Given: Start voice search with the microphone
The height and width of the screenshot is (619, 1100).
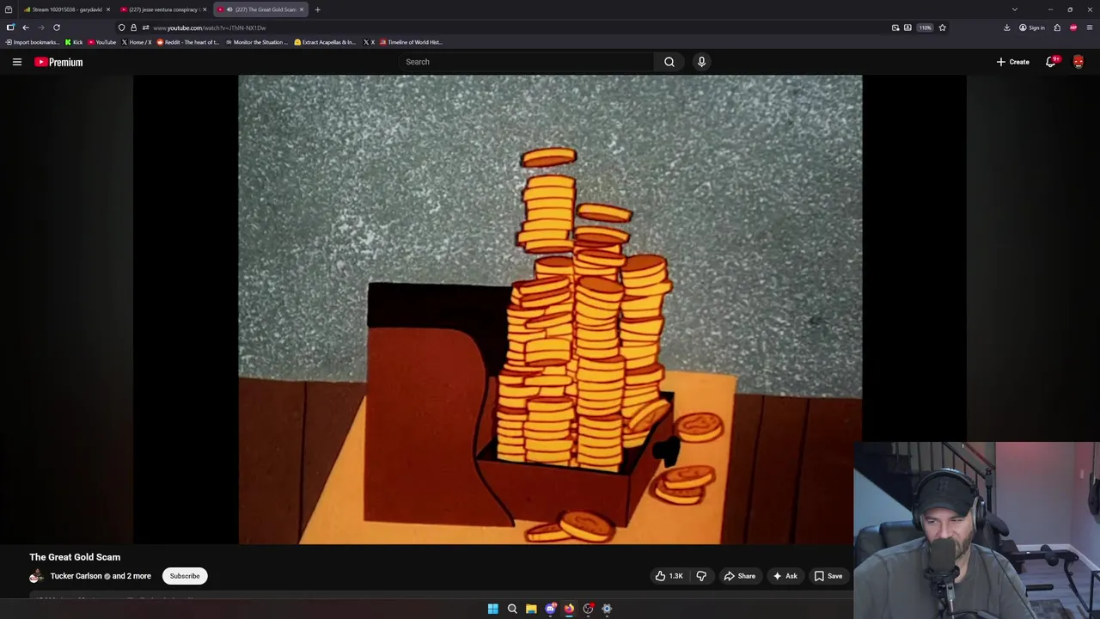Looking at the screenshot, I should 701,62.
